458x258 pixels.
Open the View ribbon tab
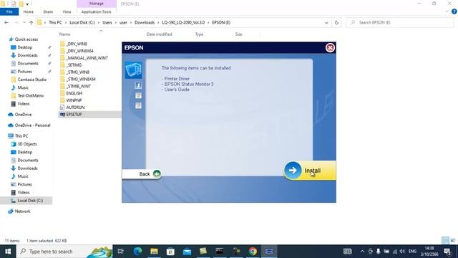point(67,11)
